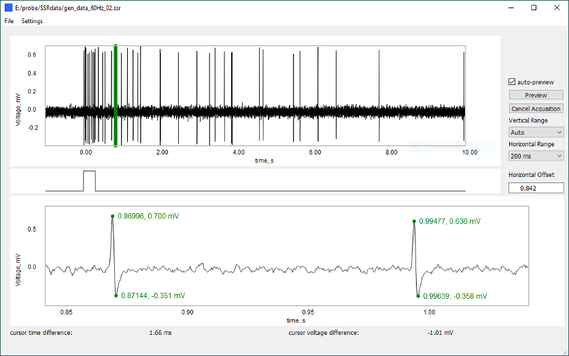Viewport: 569px width, 356px height.
Task: Expand the Vertical Range dropdown
Action: coord(536,132)
